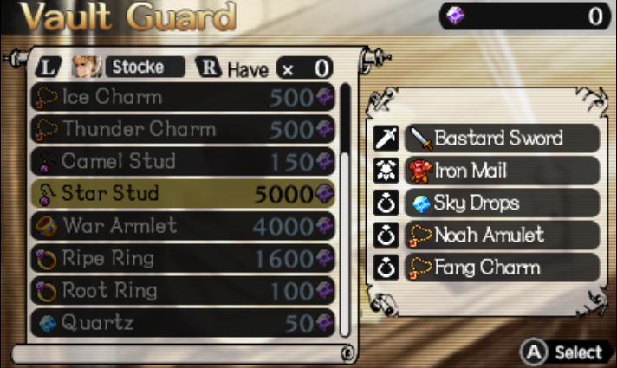Click the purple gem currency icon at top
The width and height of the screenshot is (617, 368).
455,16
